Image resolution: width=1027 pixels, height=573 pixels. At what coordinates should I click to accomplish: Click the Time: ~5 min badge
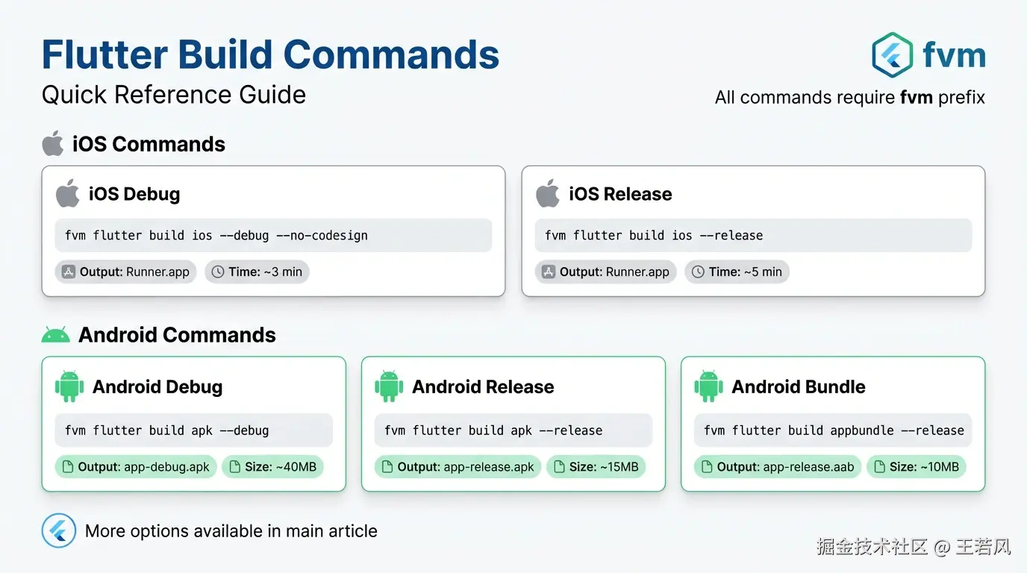pyautogui.click(x=737, y=272)
